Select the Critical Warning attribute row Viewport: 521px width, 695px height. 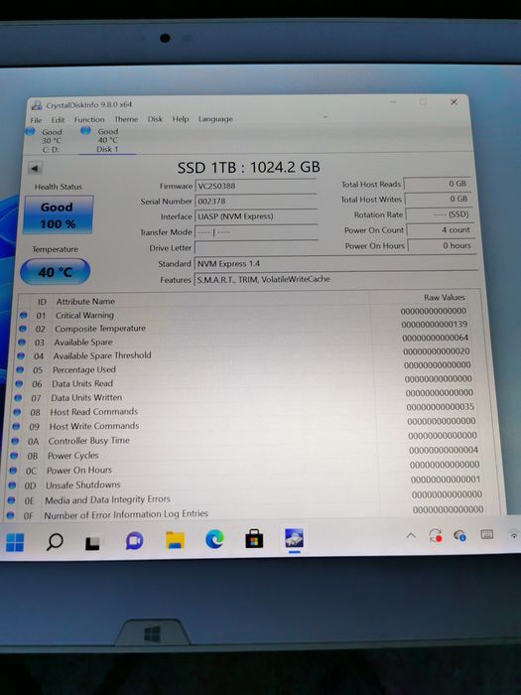(244, 314)
